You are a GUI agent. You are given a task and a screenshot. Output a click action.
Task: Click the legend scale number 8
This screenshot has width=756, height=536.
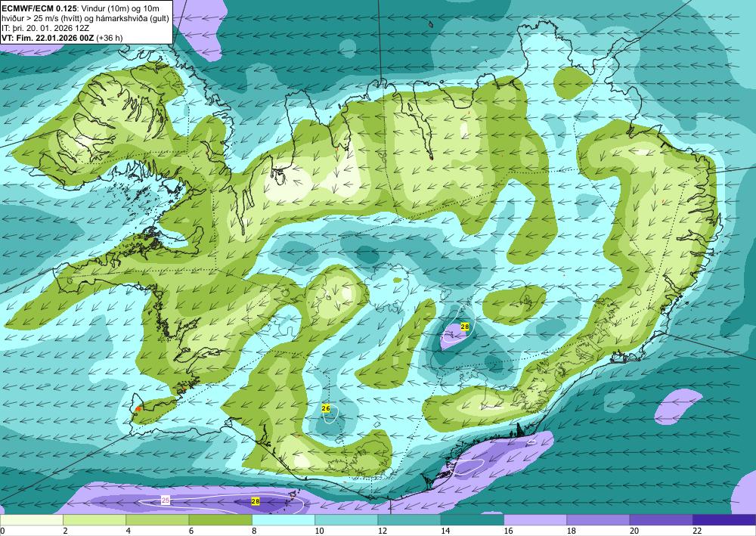254,531
